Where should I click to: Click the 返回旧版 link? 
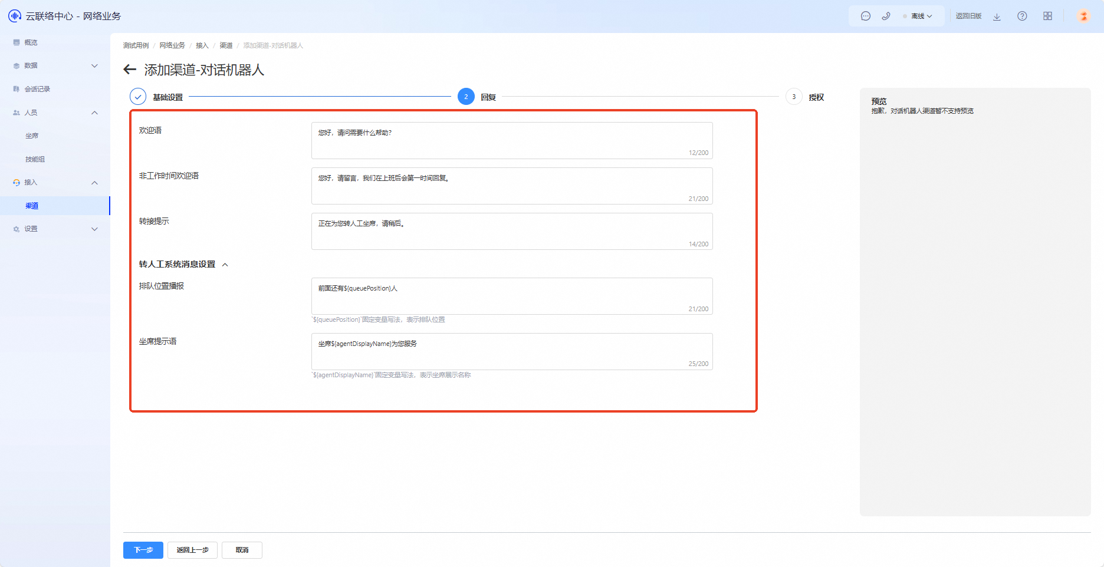click(x=968, y=17)
